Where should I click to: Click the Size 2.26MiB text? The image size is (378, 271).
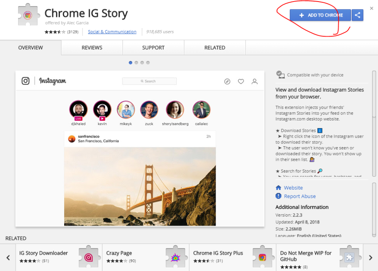click(x=288, y=229)
